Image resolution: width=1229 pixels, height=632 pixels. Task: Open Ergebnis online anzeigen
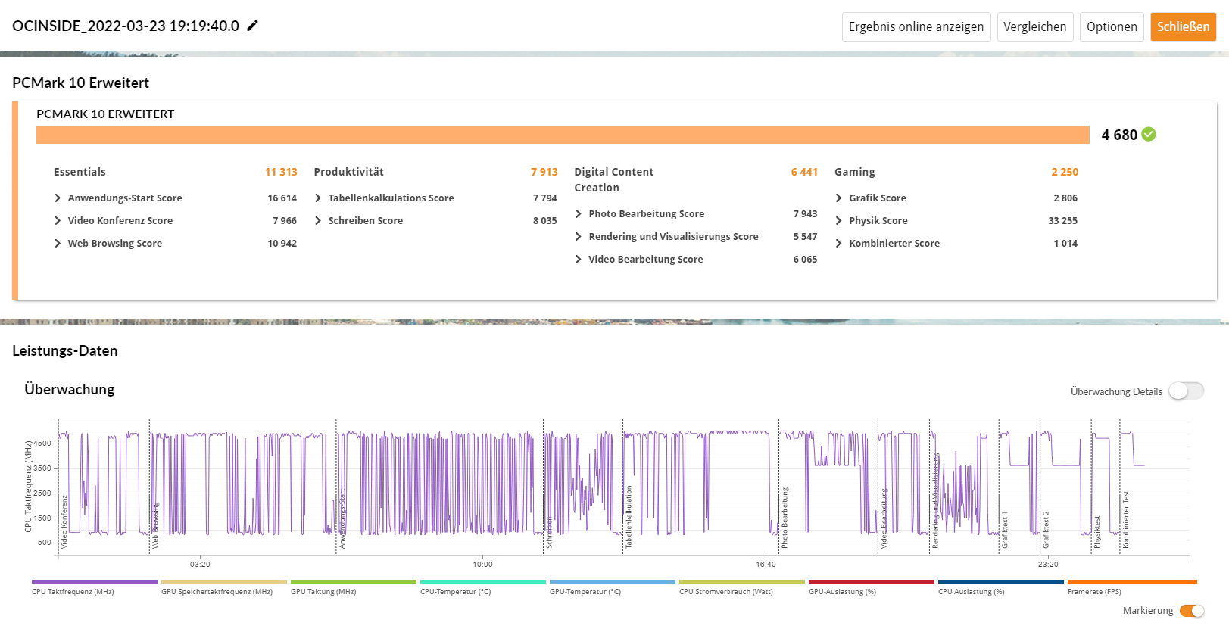pyautogui.click(x=916, y=26)
